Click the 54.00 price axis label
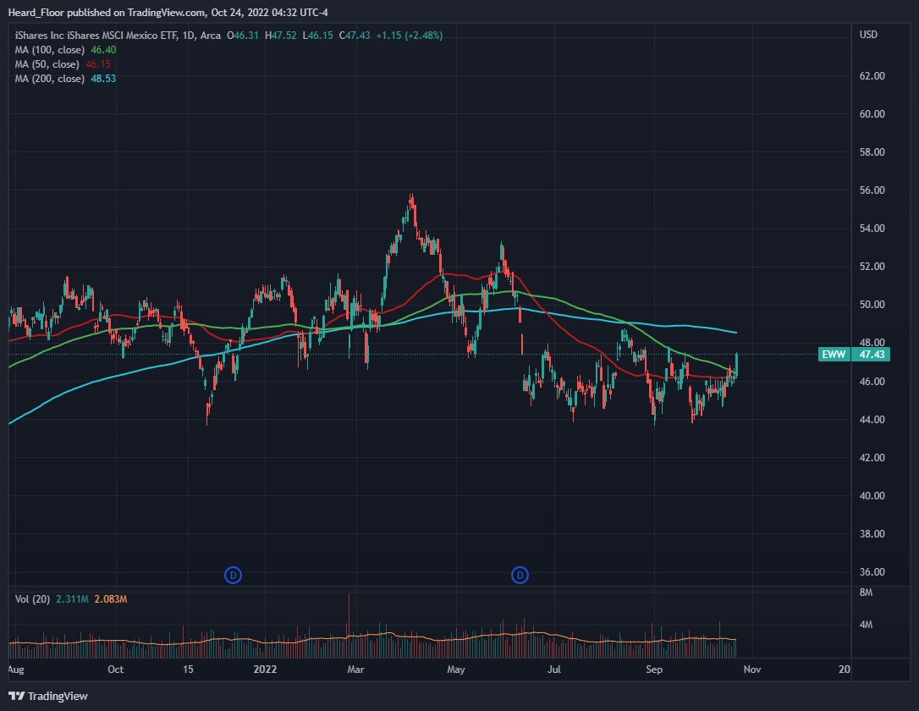919x711 pixels. click(x=872, y=228)
